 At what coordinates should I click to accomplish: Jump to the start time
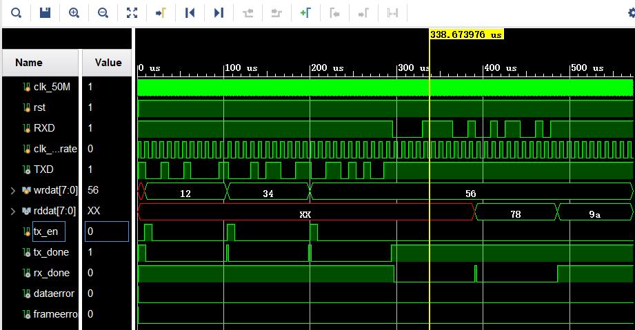click(x=190, y=13)
